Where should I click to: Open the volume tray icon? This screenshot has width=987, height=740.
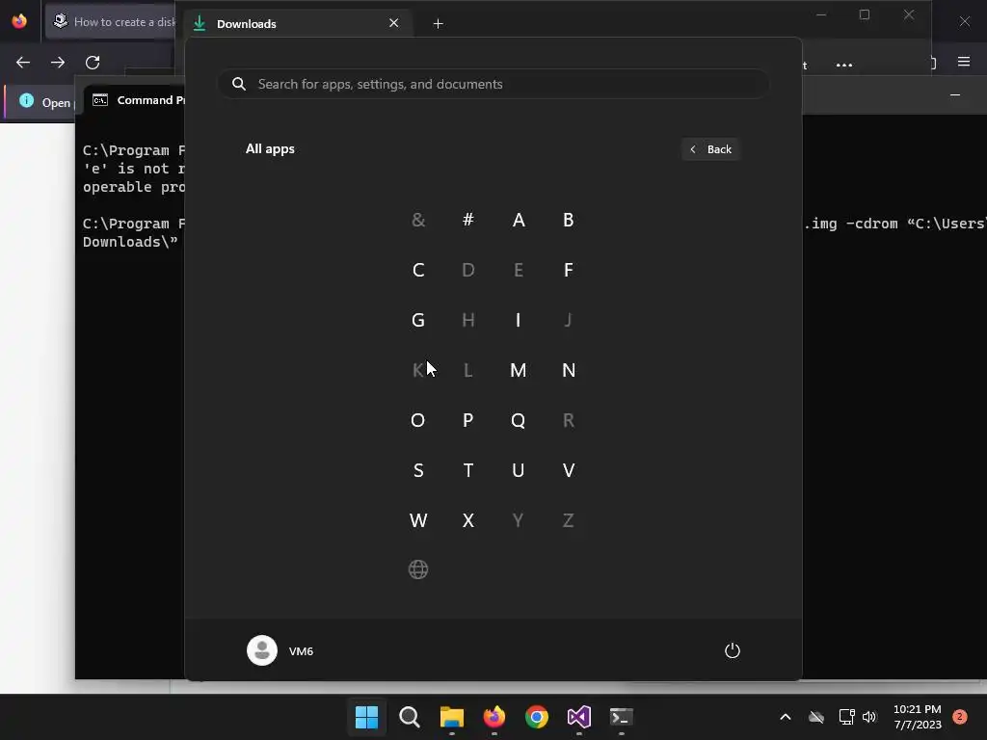point(869,717)
